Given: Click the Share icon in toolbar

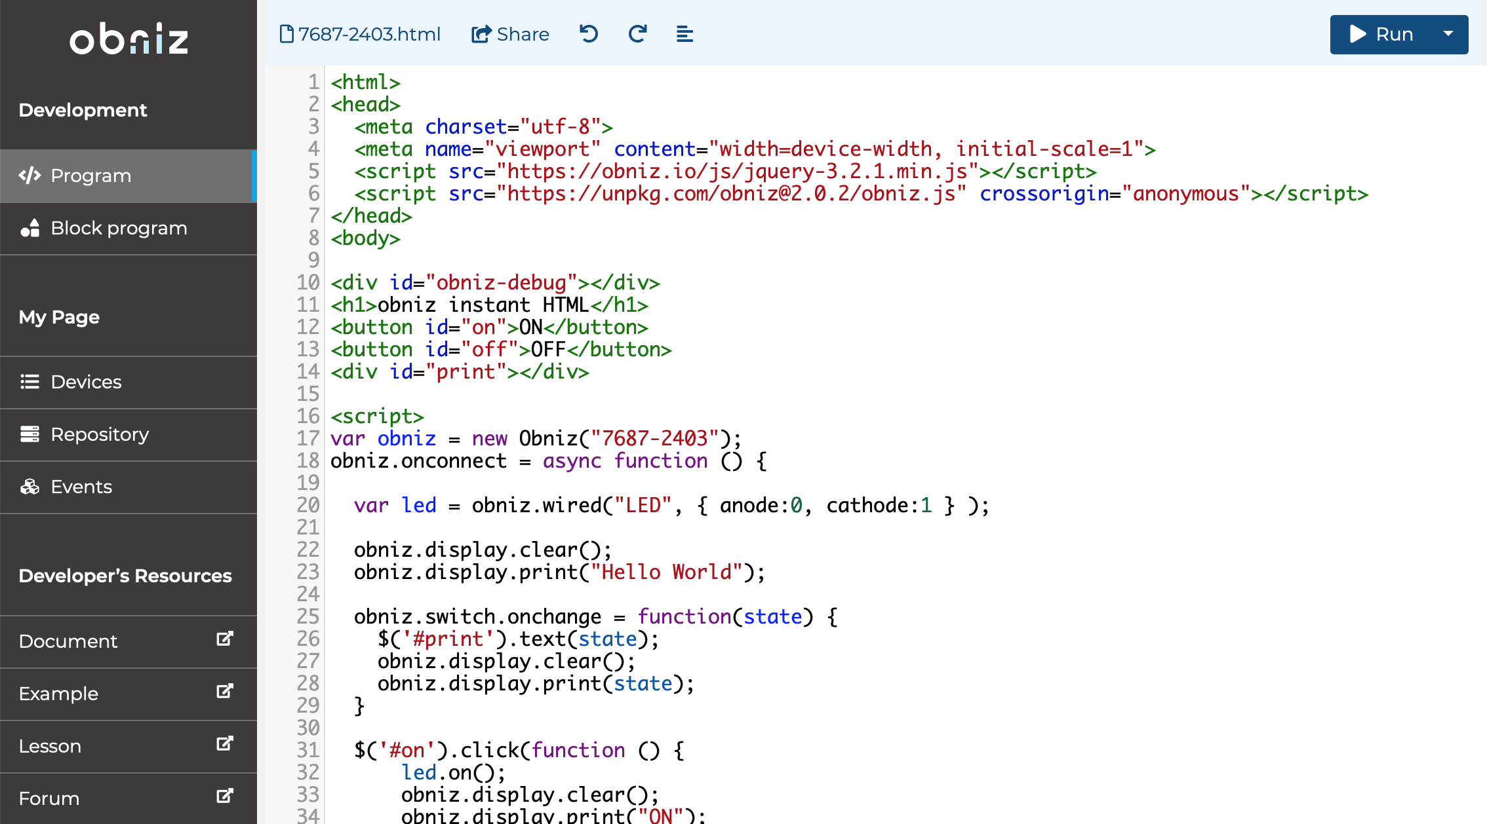Looking at the screenshot, I should pyautogui.click(x=481, y=34).
